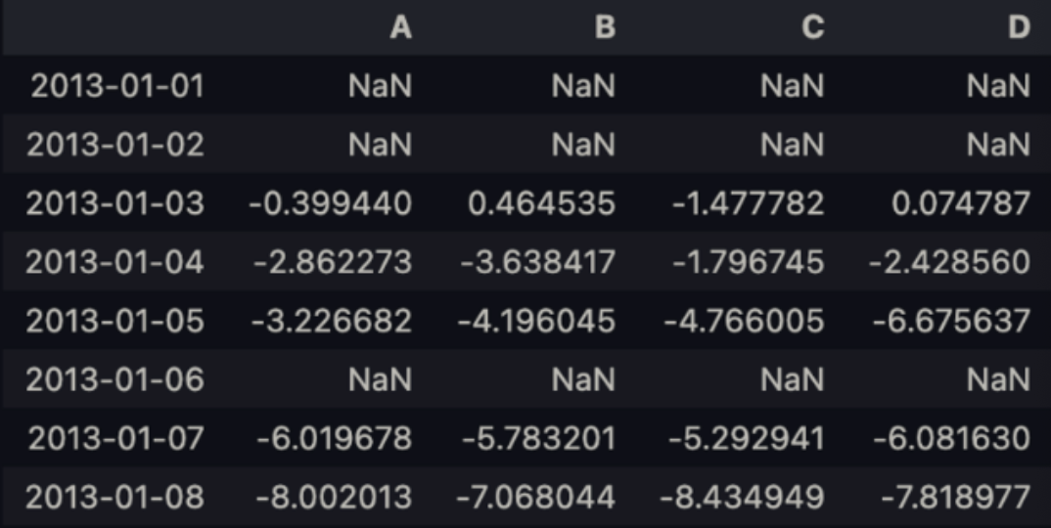Viewport: 1051px width, 528px height.
Task: Select row index 2013-01-07
Action: [x=115, y=438]
